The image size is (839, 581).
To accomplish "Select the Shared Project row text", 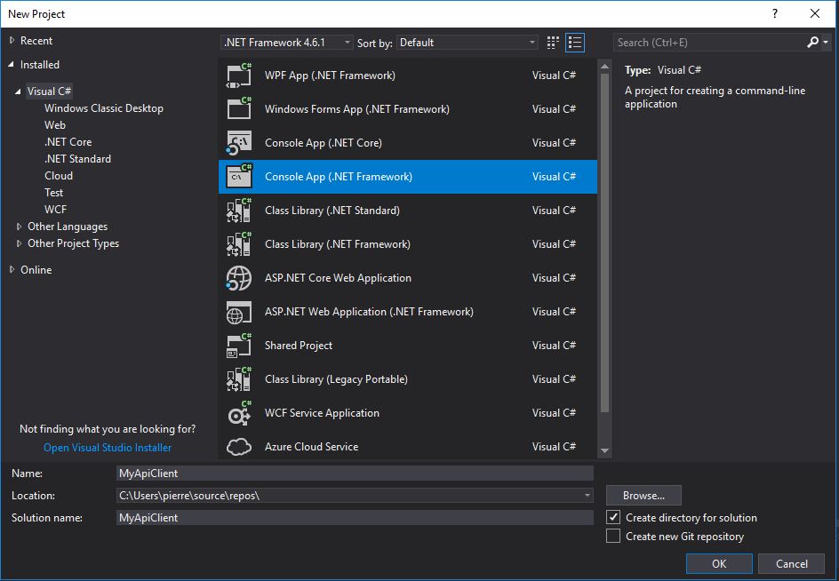I will (299, 346).
